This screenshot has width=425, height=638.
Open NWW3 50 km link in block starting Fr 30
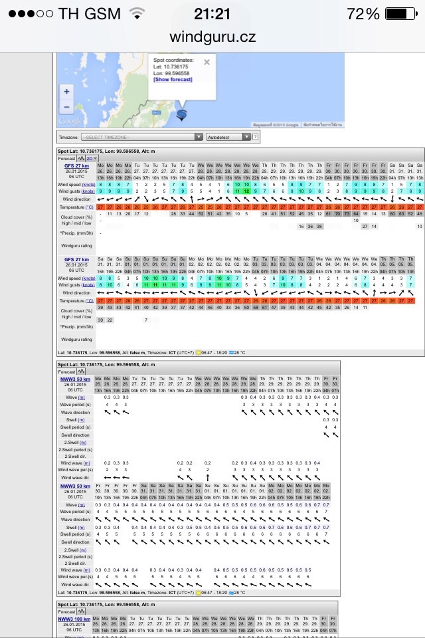click(x=75, y=486)
